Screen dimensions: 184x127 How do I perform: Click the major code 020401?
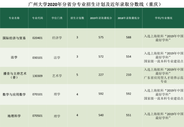coord(37,38)
